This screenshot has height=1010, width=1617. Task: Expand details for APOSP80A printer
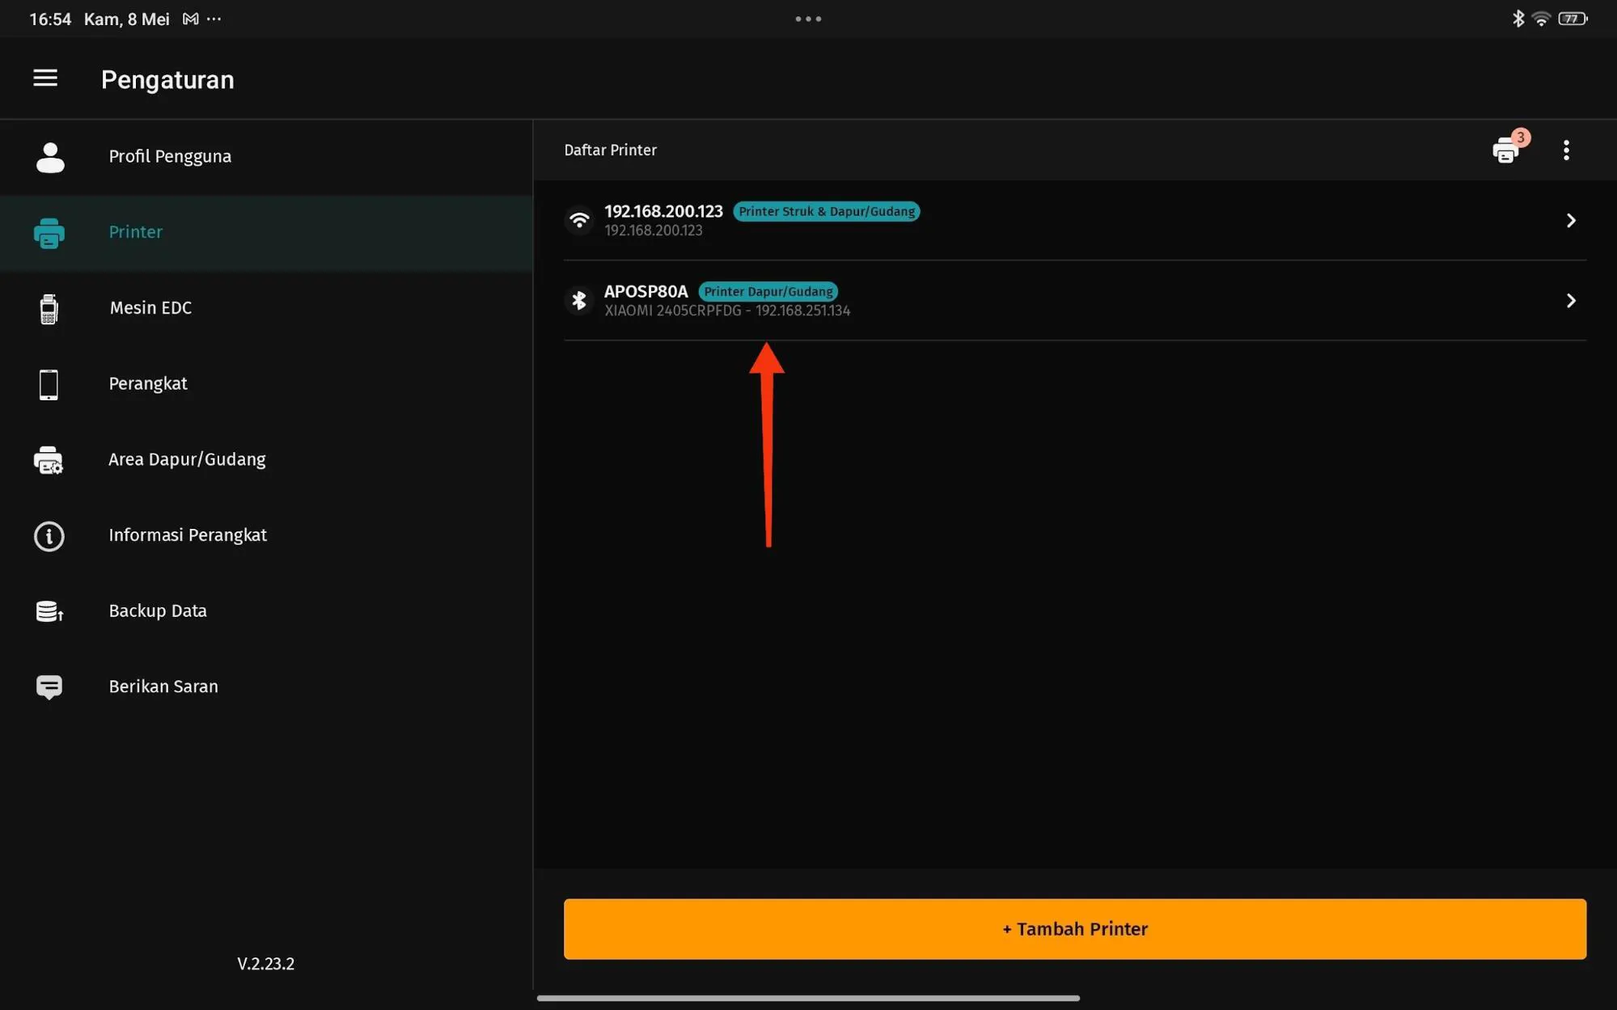coord(1572,300)
